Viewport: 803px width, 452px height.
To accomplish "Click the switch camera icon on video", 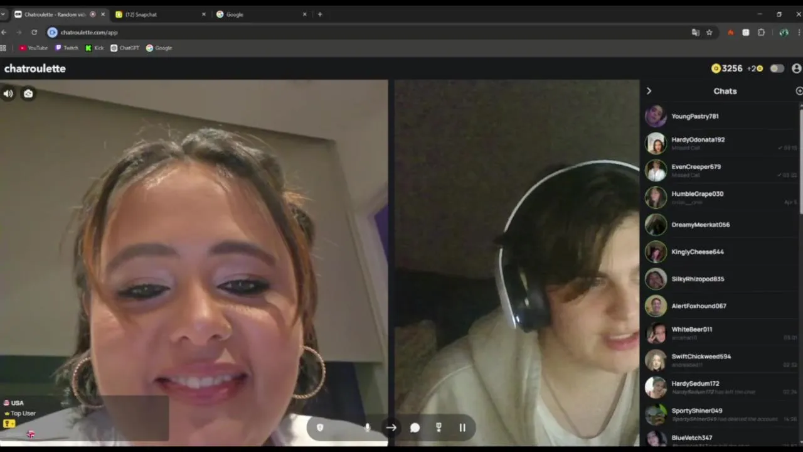I will tap(28, 94).
